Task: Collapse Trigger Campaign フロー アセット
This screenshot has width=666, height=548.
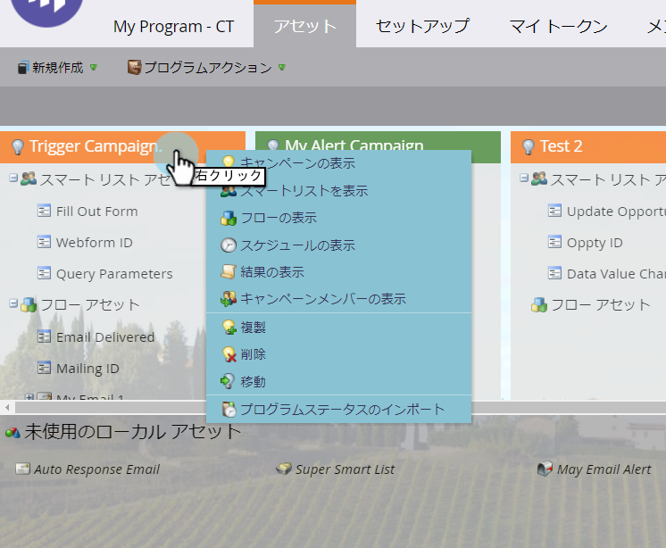Action: [x=13, y=303]
